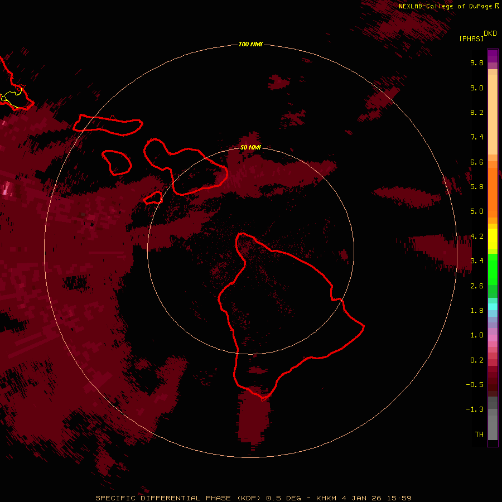Click the KHKM radar site identifier
The image size is (502, 502).
[326, 498]
